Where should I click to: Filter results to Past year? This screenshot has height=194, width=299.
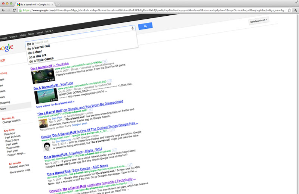[x=12, y=151]
